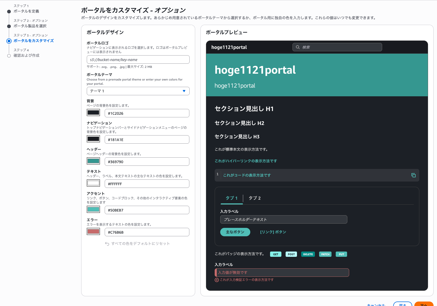Click the search magnifier icon in preview
The width and height of the screenshot is (437, 306).
[298, 47]
